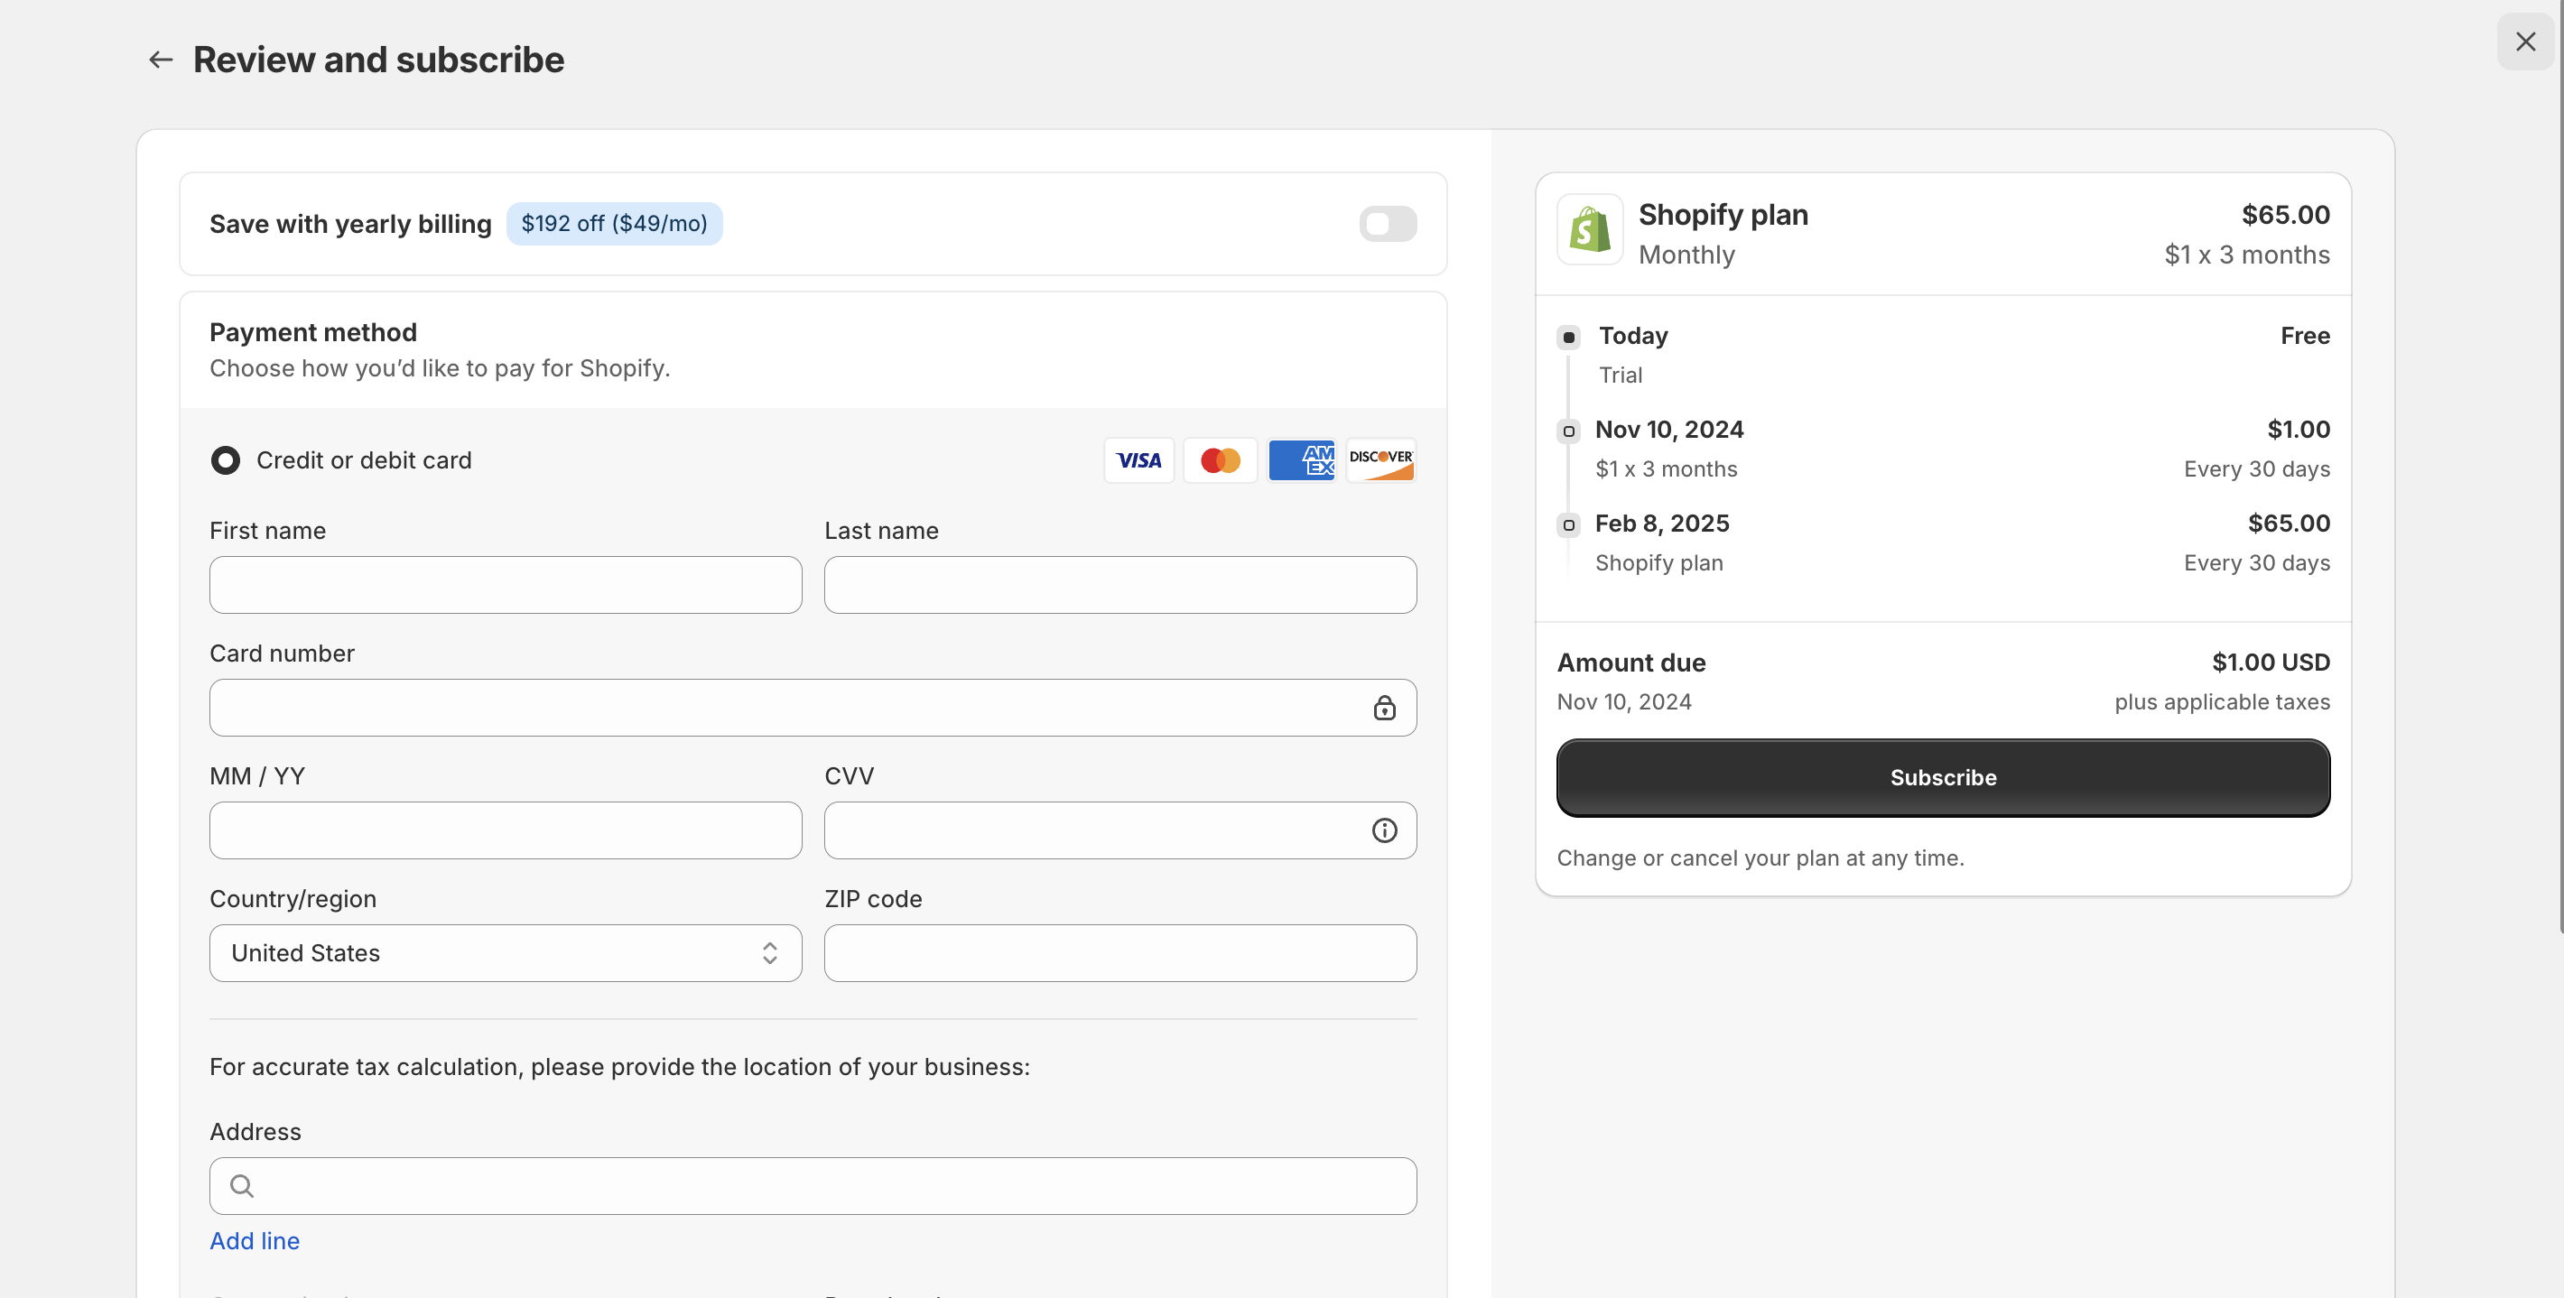Focus the ZIP code field
Viewport: 2564px width, 1298px height.
1119,953
